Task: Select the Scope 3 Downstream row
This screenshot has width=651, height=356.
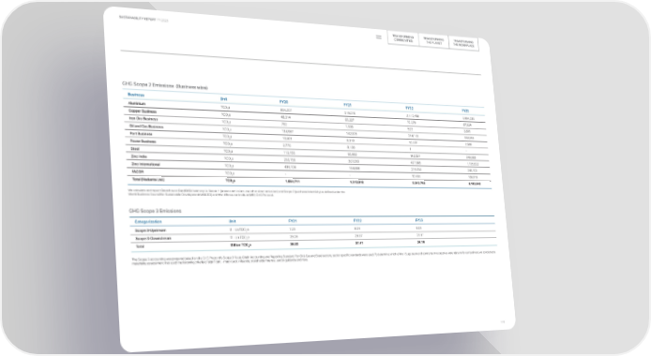Action: (314, 237)
